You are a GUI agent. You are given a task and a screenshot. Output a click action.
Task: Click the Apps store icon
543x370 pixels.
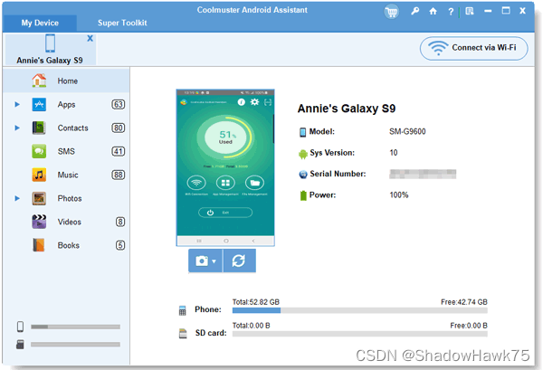[39, 104]
